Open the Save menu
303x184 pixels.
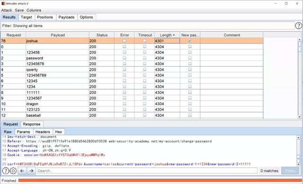tap(19, 10)
